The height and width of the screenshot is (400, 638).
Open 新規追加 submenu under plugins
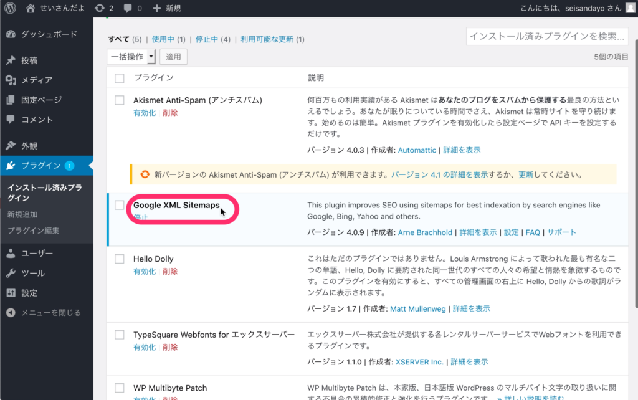coord(21,214)
